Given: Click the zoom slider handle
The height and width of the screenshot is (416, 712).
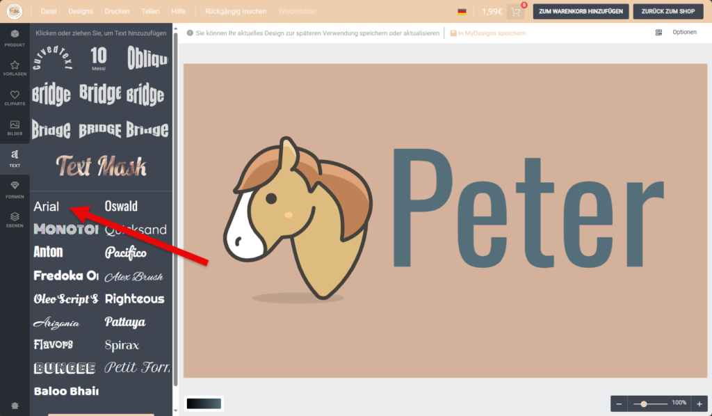Looking at the screenshot, I should click(x=645, y=403).
